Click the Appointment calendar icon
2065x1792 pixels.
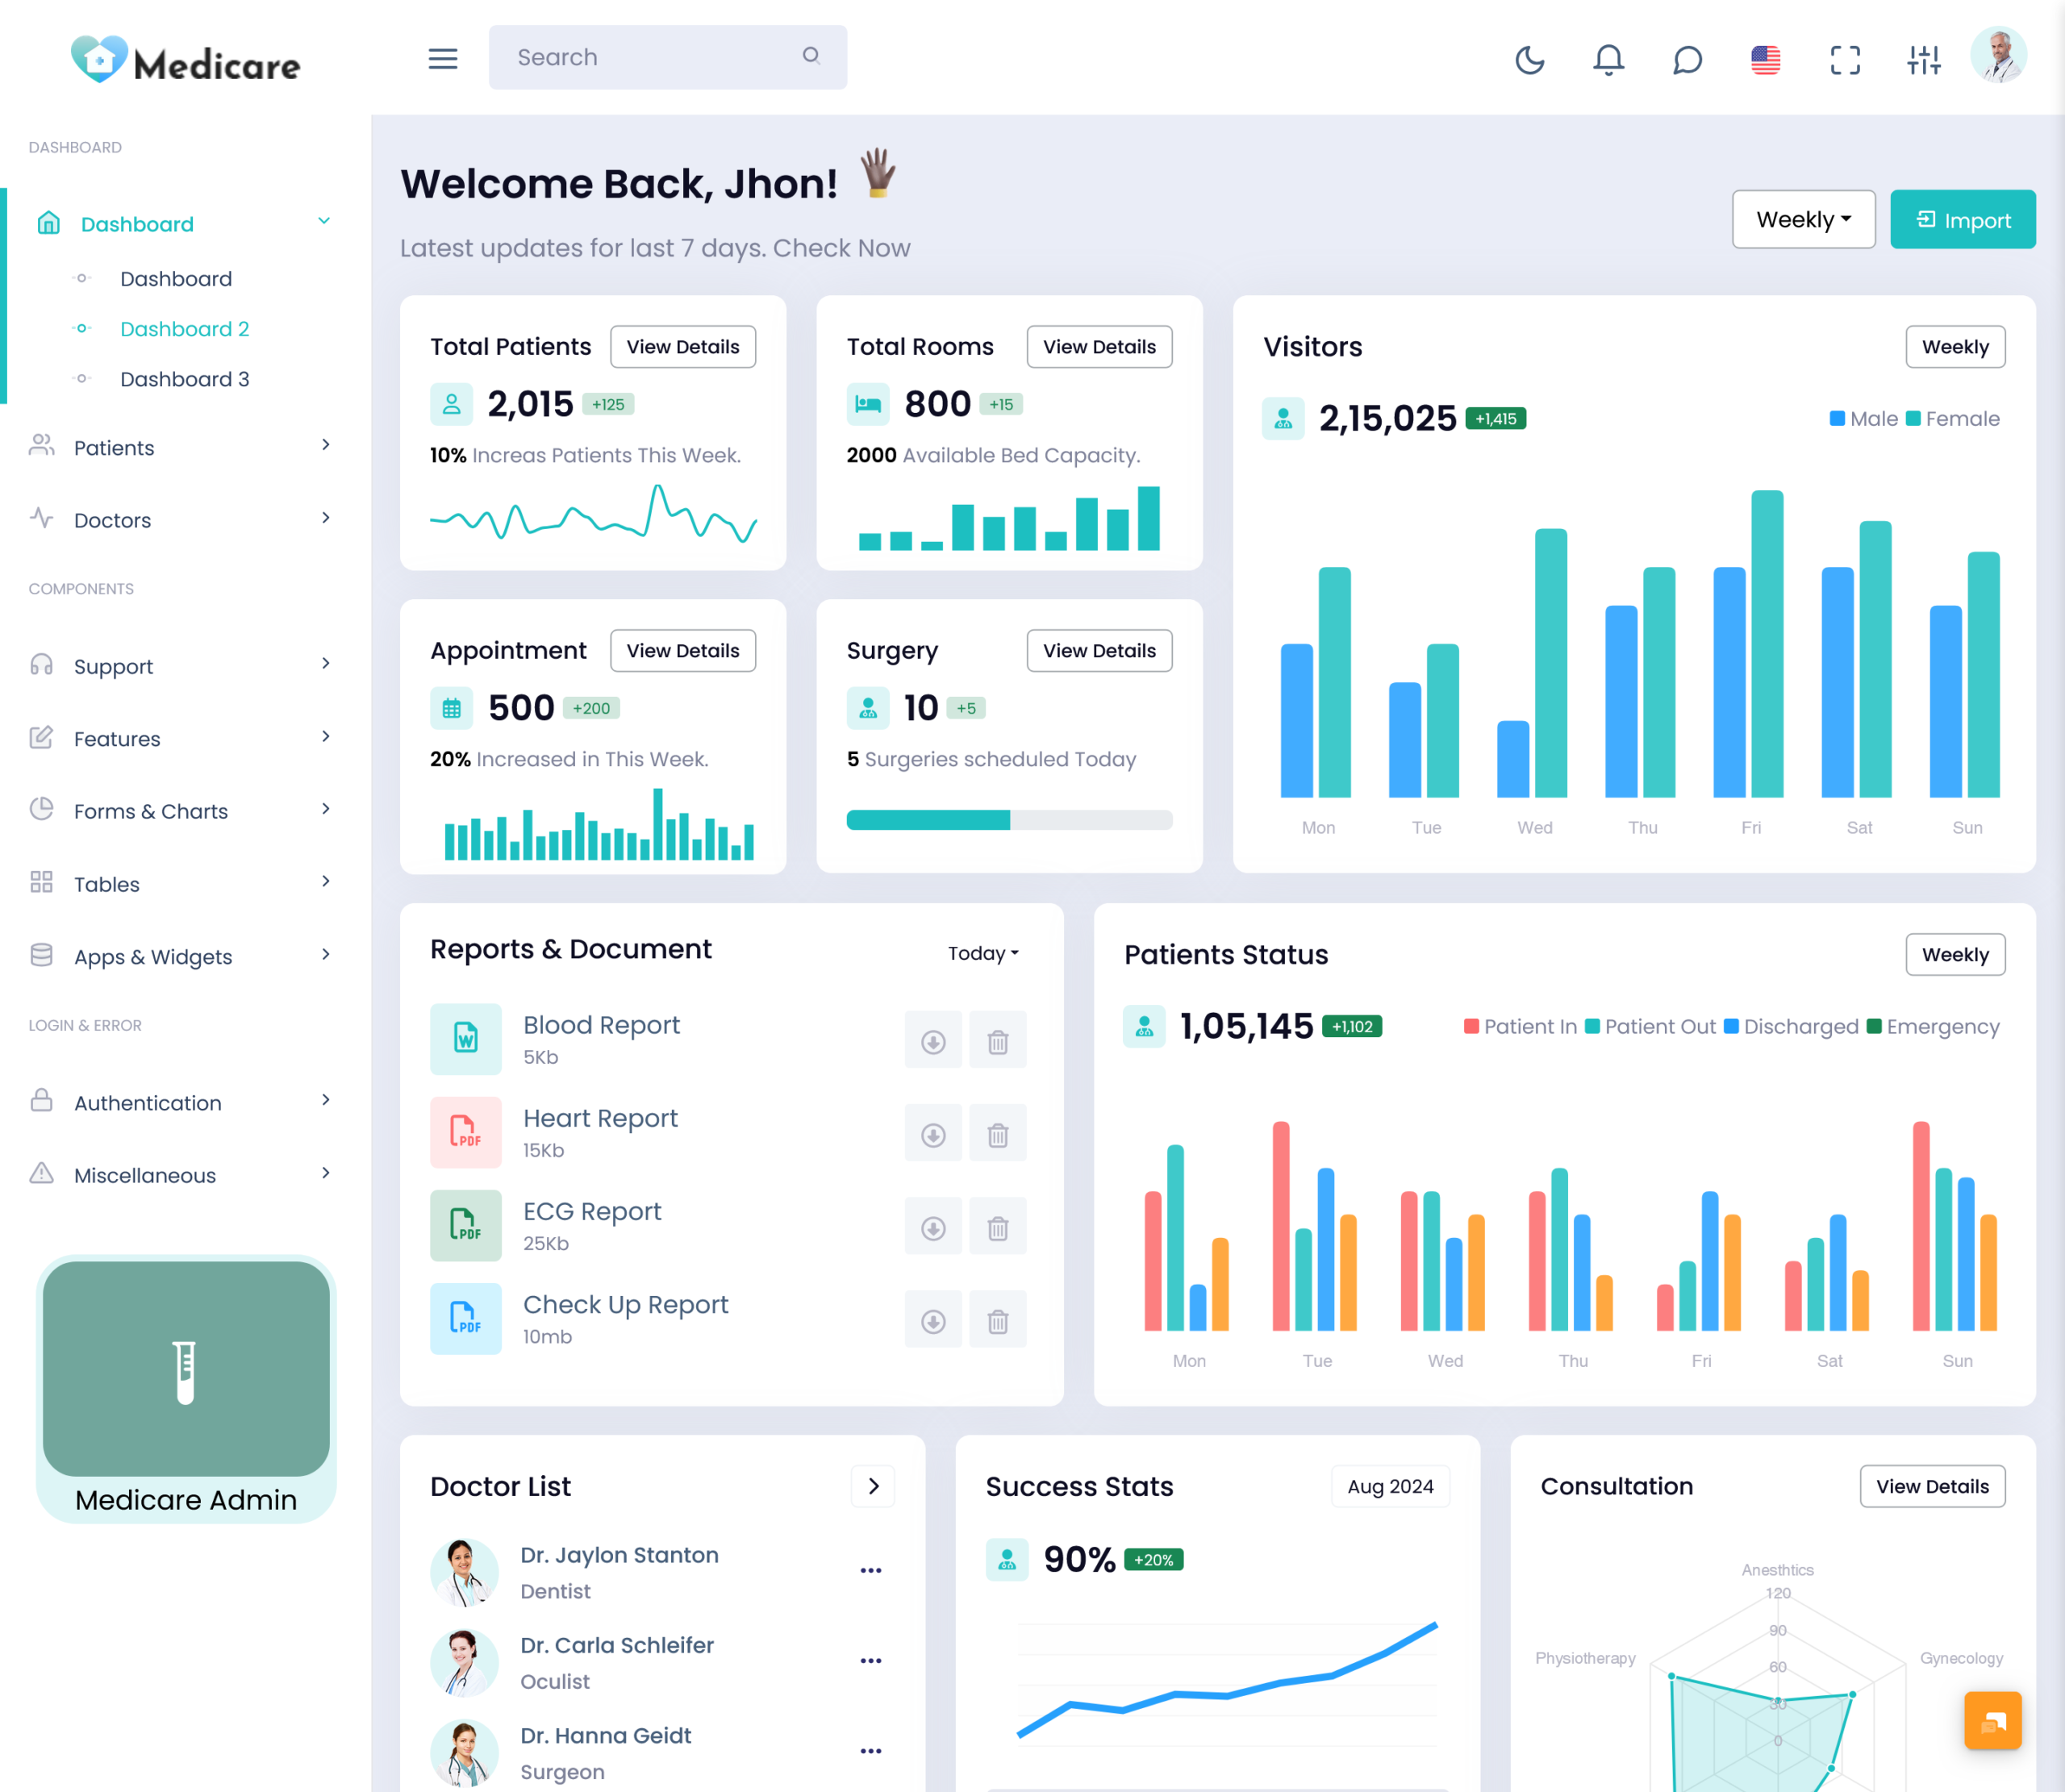(x=451, y=708)
